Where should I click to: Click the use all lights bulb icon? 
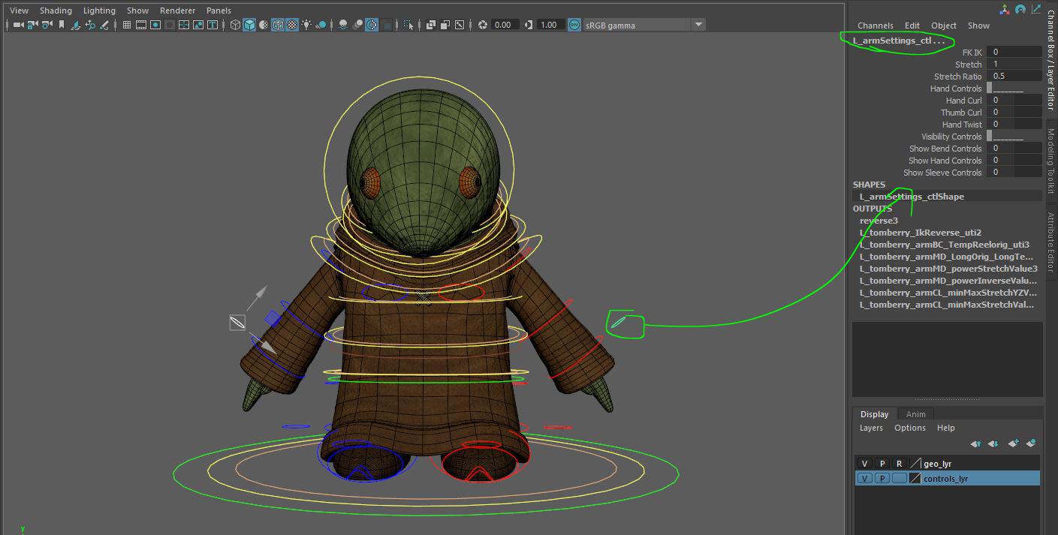306,25
